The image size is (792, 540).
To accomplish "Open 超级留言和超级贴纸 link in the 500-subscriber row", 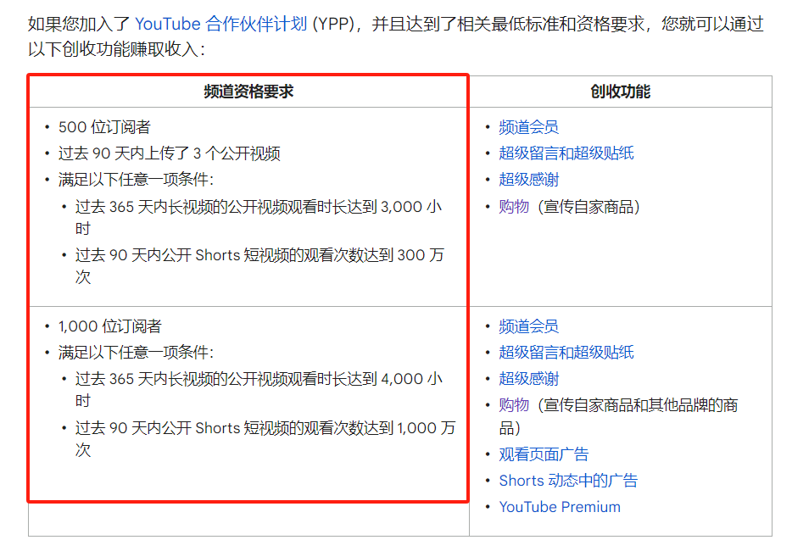I will (566, 153).
